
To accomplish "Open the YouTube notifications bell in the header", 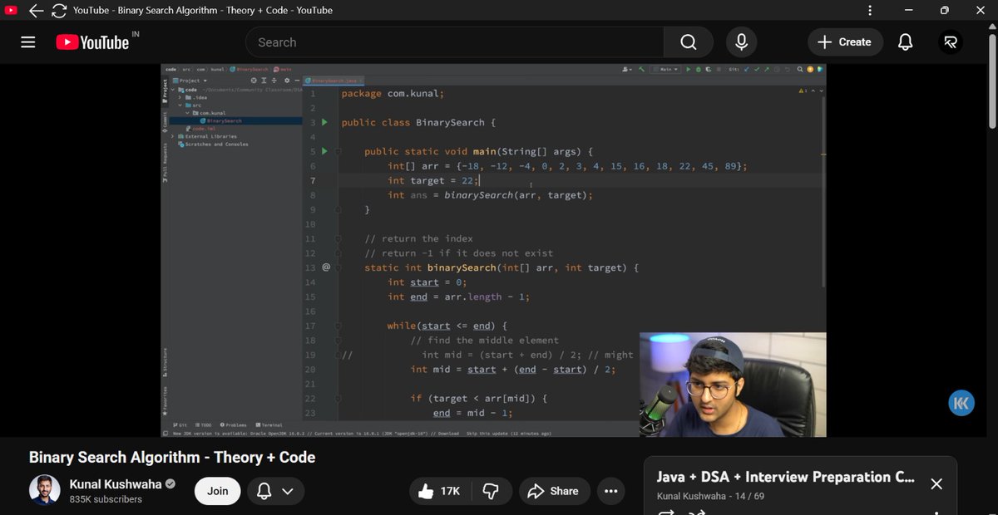I will point(906,42).
